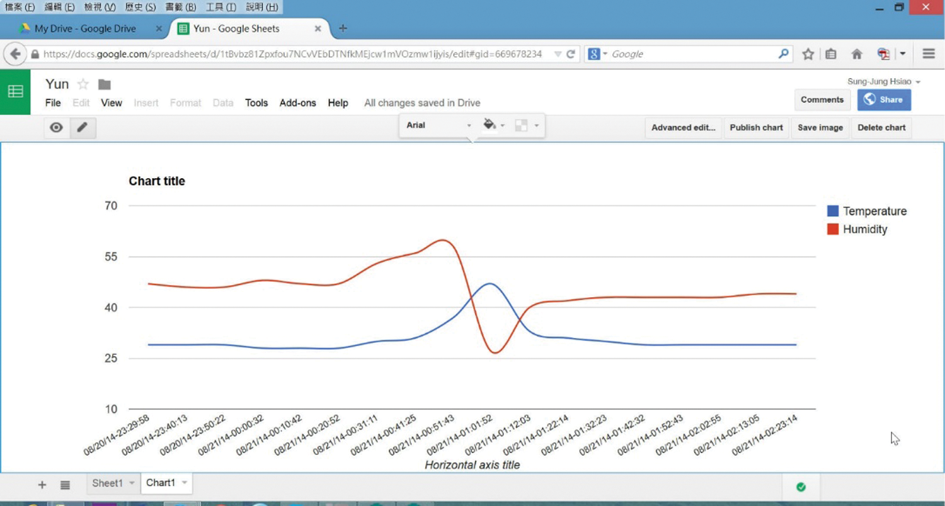The image size is (945, 506).
Task: Open the all sheets list icon
Action: 65,485
